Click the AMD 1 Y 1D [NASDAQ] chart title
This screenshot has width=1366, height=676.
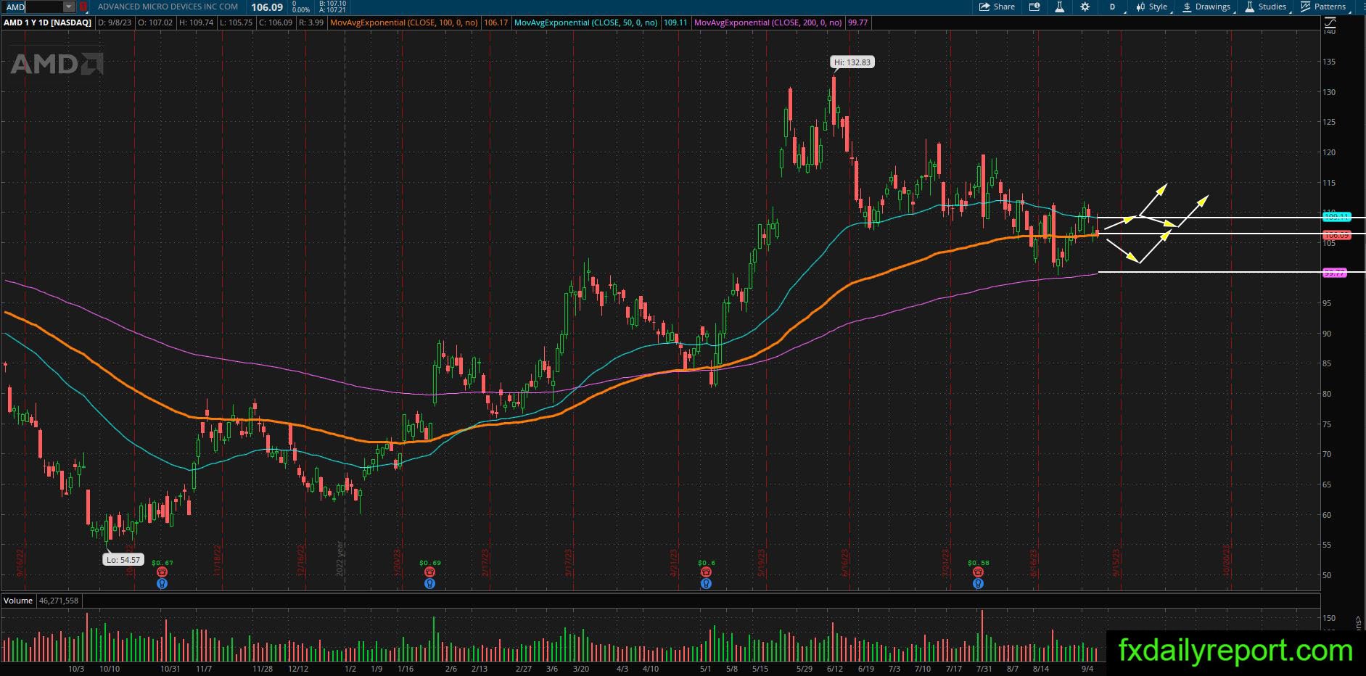coord(48,23)
